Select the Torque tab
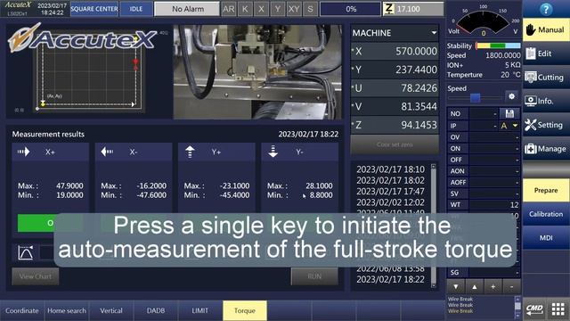 coord(245,310)
